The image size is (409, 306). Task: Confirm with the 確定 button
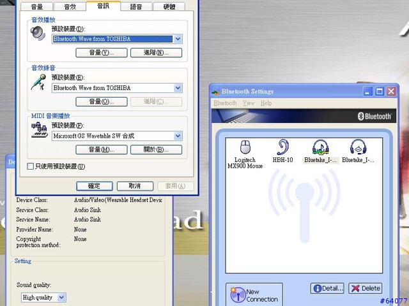pyautogui.click(x=95, y=186)
